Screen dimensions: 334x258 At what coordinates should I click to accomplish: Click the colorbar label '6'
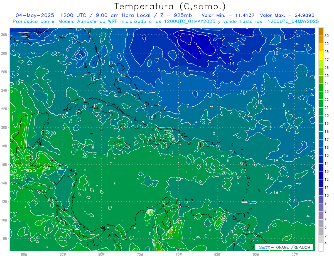coord(326,227)
